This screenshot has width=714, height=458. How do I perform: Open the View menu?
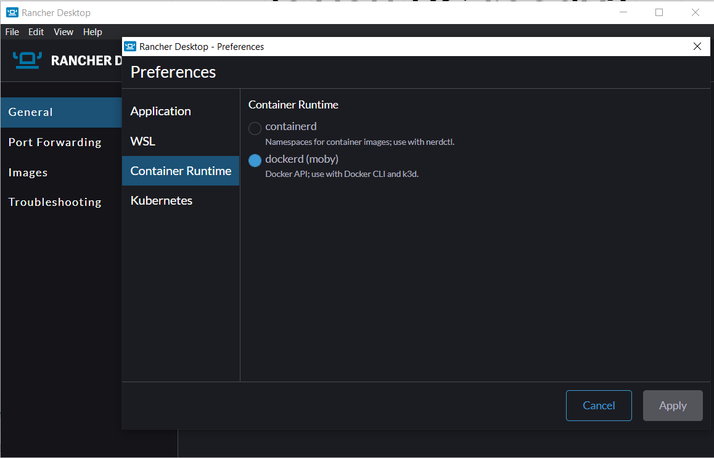pyautogui.click(x=64, y=32)
